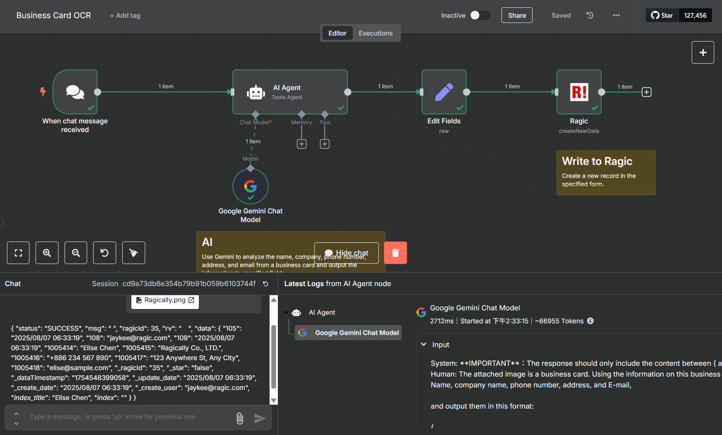The image size is (722, 435).
Task: Click the add node plus button
Action: (x=702, y=52)
